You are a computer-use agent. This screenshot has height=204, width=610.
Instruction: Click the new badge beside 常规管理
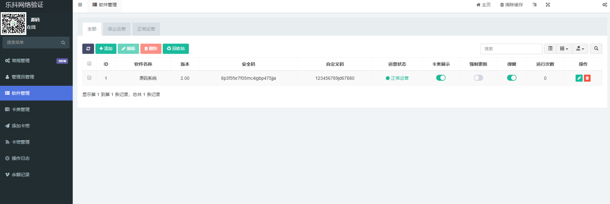(62, 61)
